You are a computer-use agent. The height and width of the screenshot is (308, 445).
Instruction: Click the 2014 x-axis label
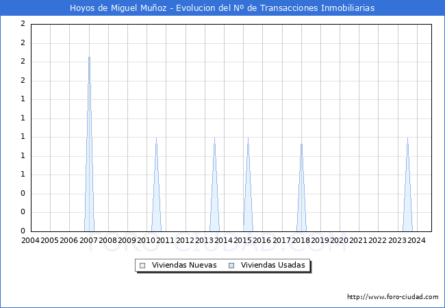[223, 240]
